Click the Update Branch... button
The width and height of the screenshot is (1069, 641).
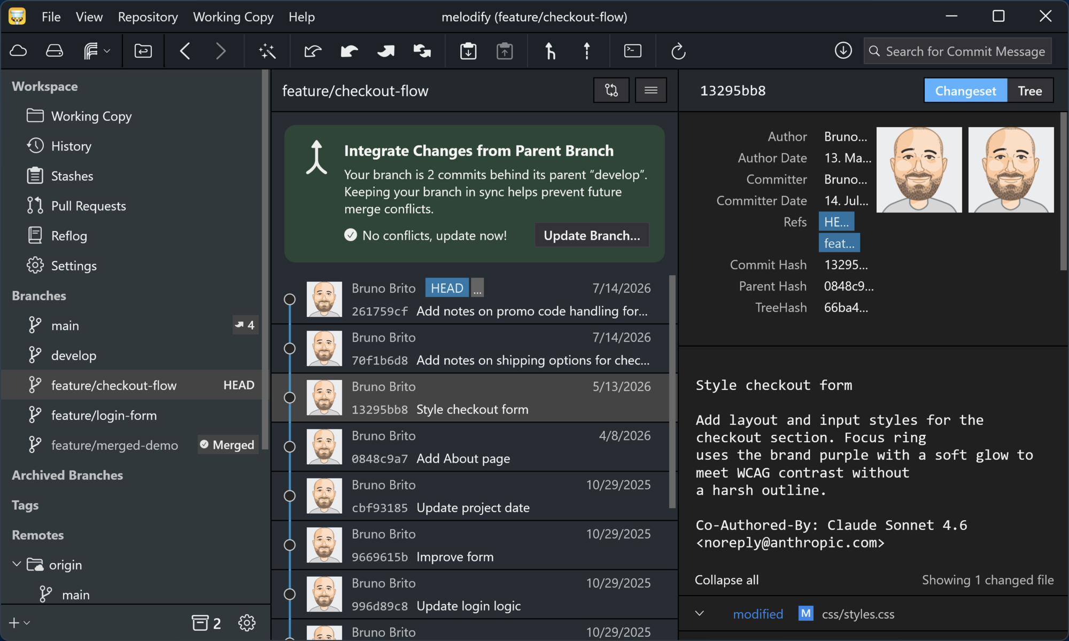click(x=592, y=236)
